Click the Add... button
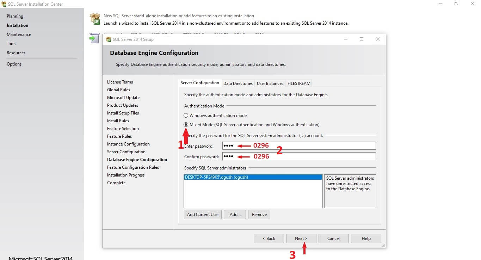Screen dimensions: 481x260 pos(235,215)
